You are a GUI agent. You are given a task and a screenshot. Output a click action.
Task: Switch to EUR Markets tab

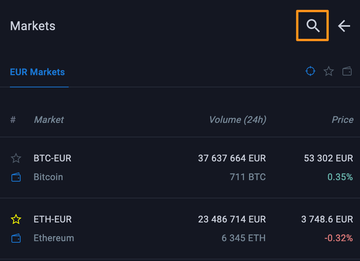tap(37, 72)
